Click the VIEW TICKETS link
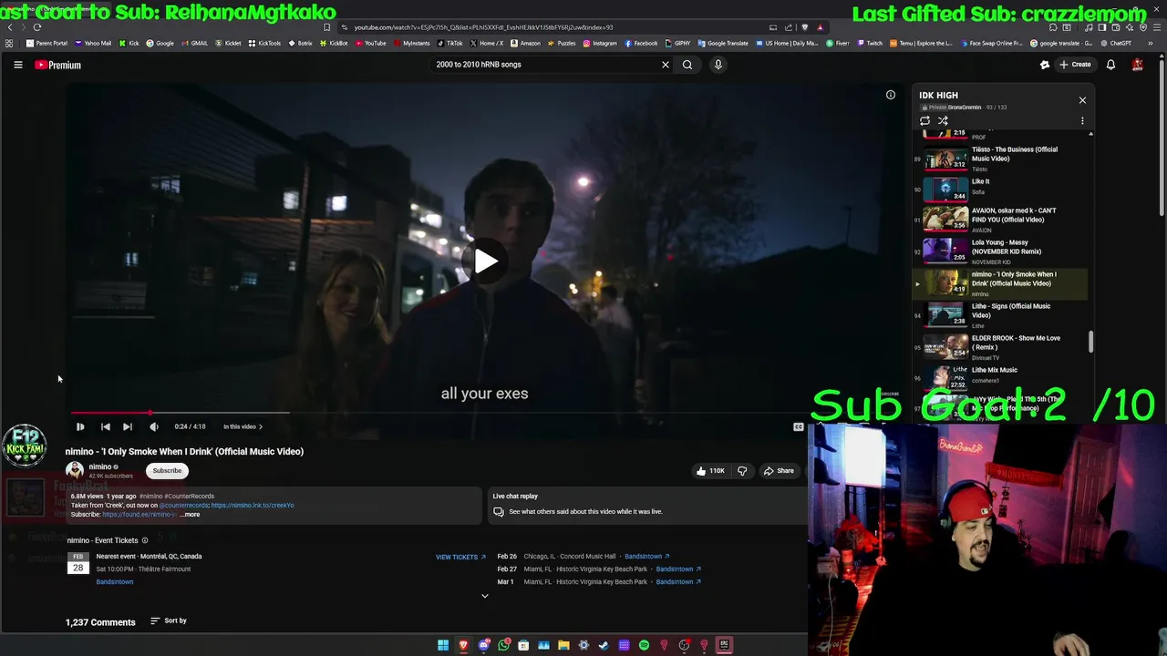 coord(460,557)
